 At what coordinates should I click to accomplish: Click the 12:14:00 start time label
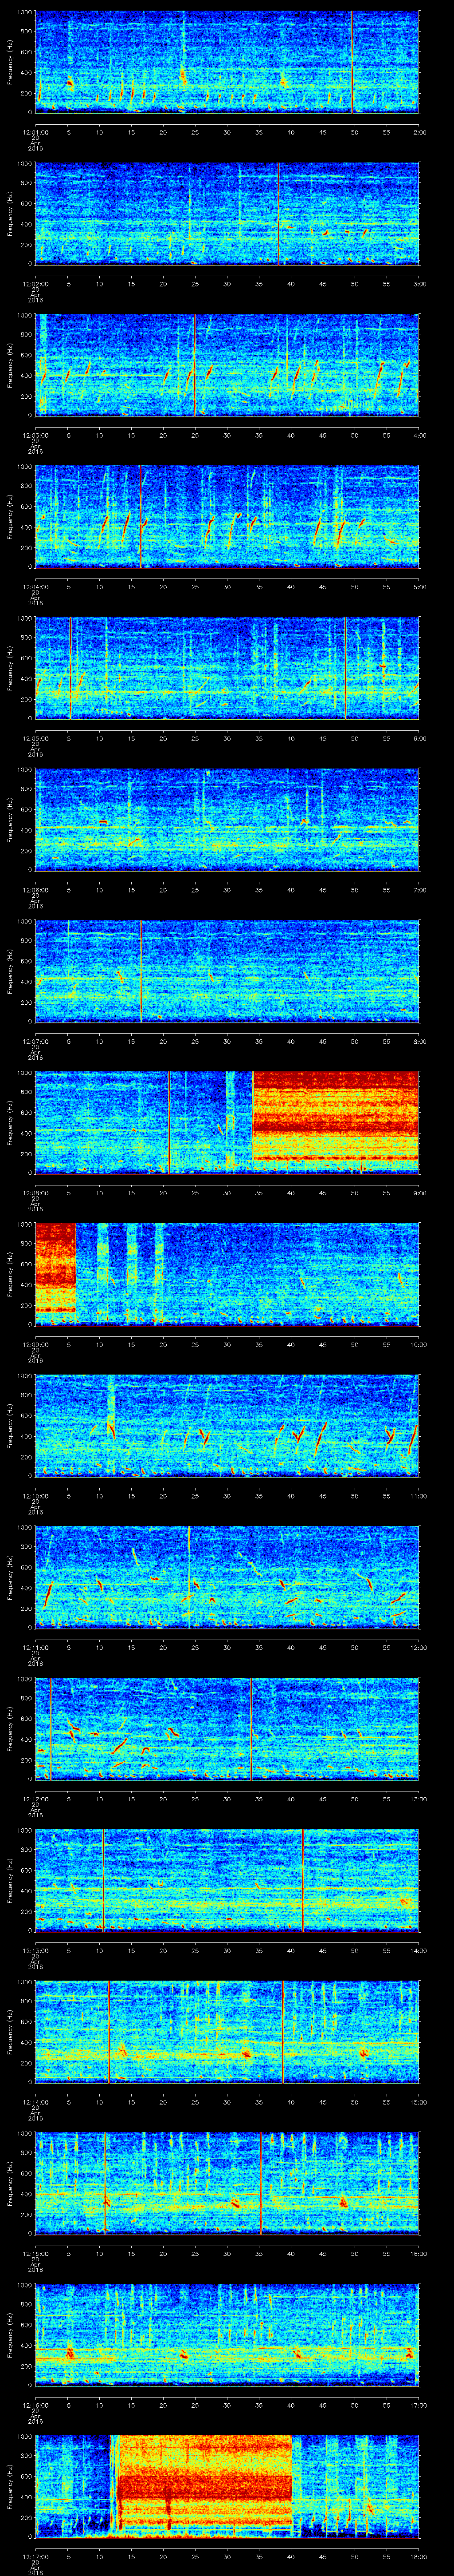pos(35,2101)
